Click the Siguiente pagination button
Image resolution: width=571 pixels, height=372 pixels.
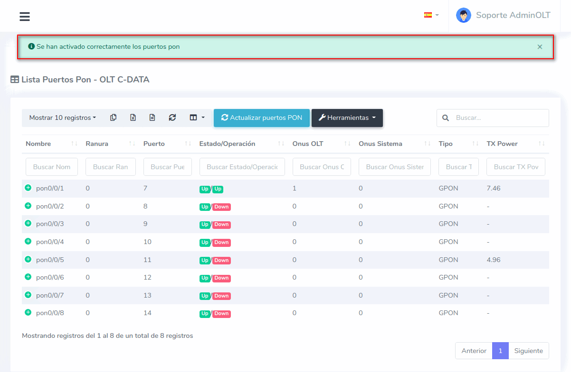pos(528,351)
